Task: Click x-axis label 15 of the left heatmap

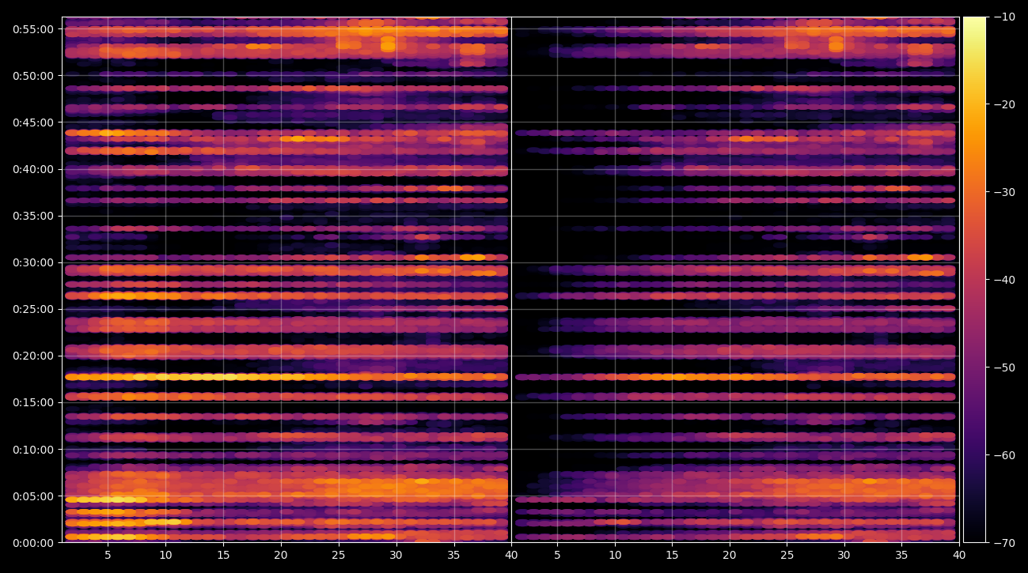Action: click(224, 556)
